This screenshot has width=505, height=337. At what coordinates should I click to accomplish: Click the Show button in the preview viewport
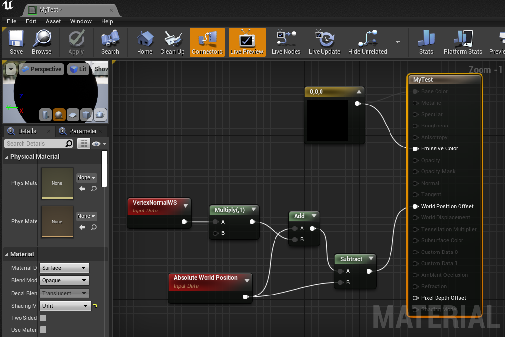(100, 69)
